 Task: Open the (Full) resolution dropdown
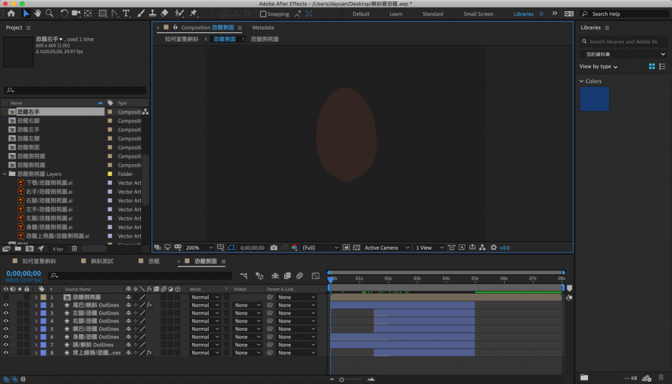pos(320,247)
